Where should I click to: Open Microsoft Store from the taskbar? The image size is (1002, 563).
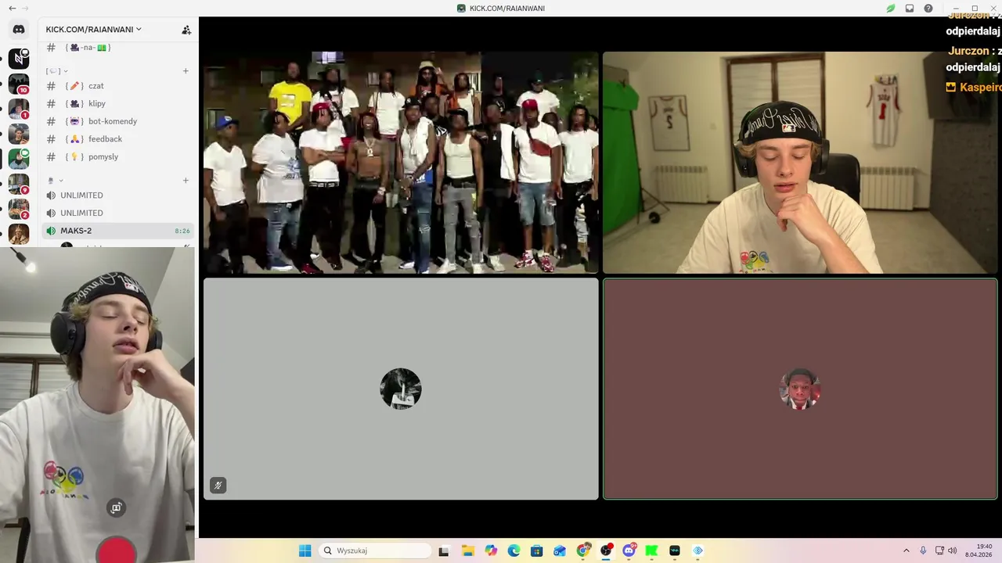pyautogui.click(x=536, y=550)
